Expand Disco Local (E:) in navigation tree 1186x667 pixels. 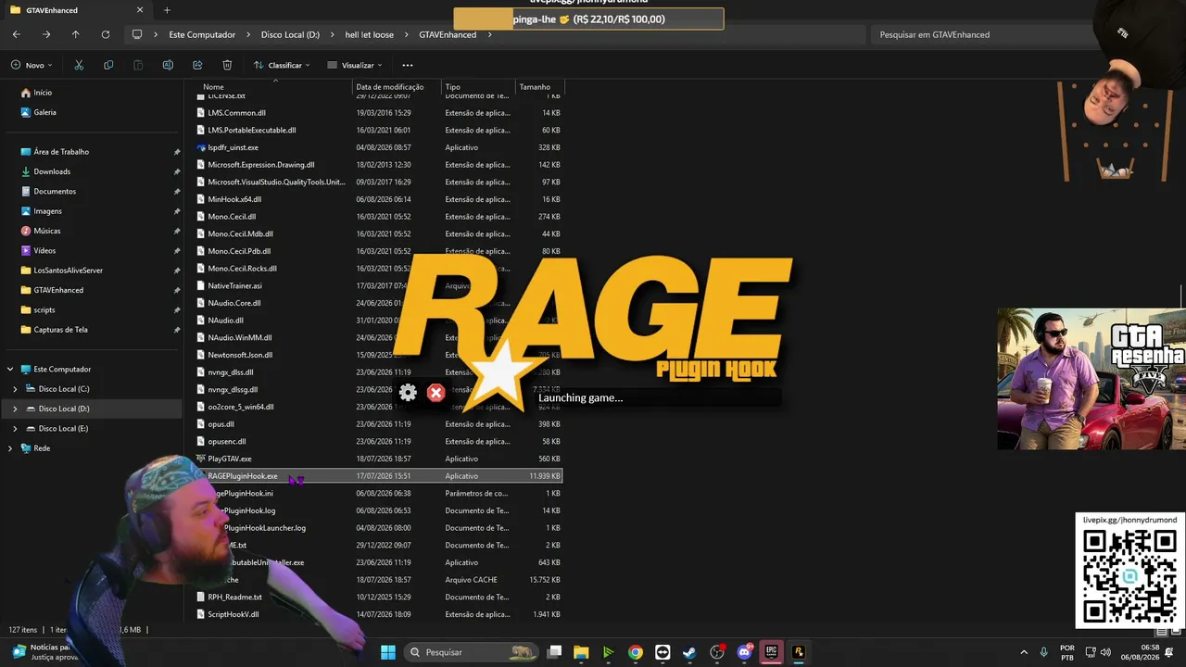tap(15, 428)
